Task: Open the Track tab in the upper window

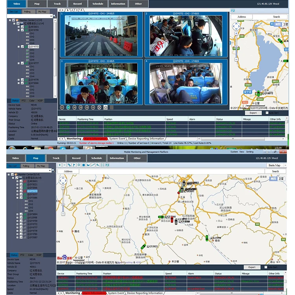Action: (x=57, y=4)
